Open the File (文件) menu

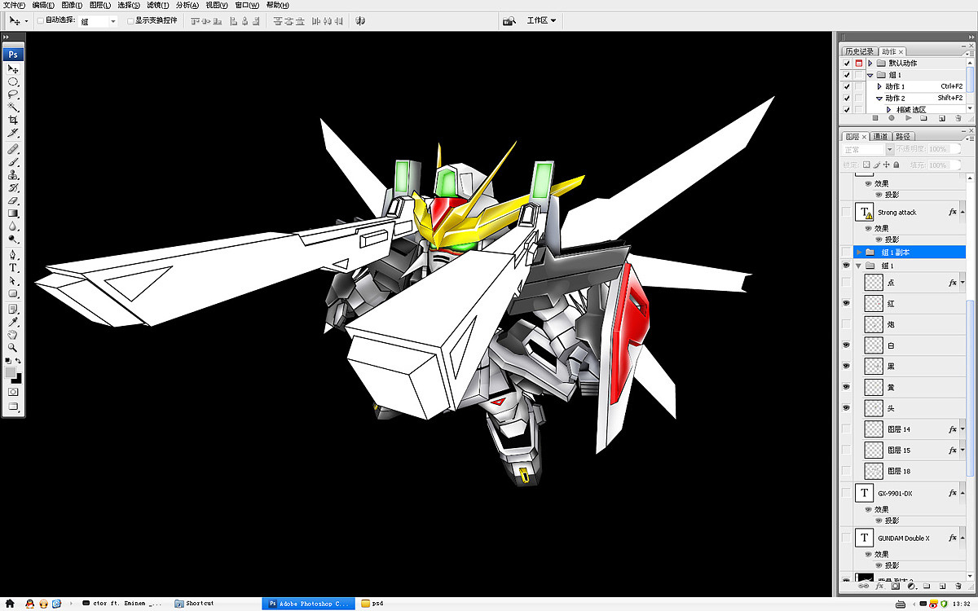pyautogui.click(x=14, y=5)
